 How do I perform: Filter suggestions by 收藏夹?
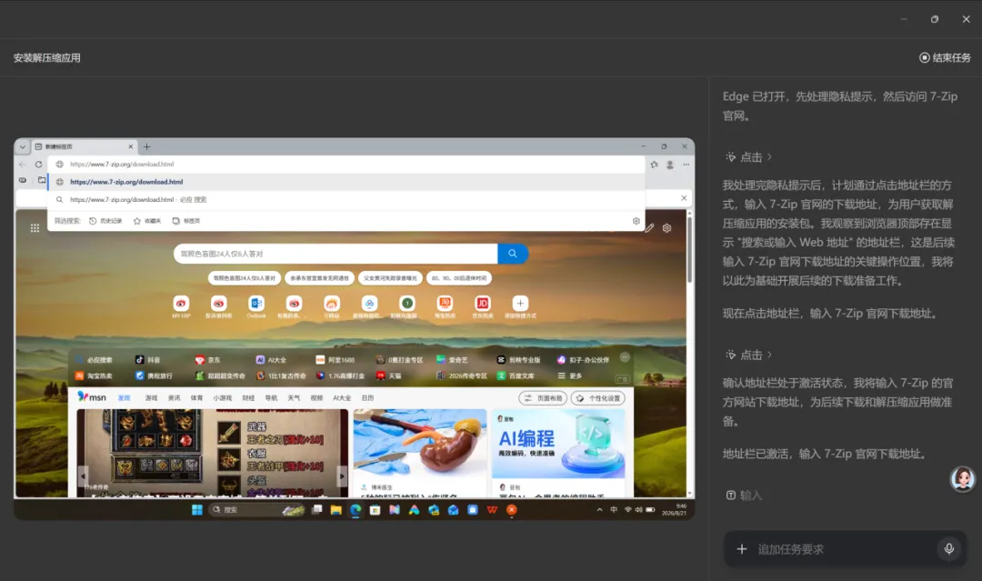click(x=147, y=220)
